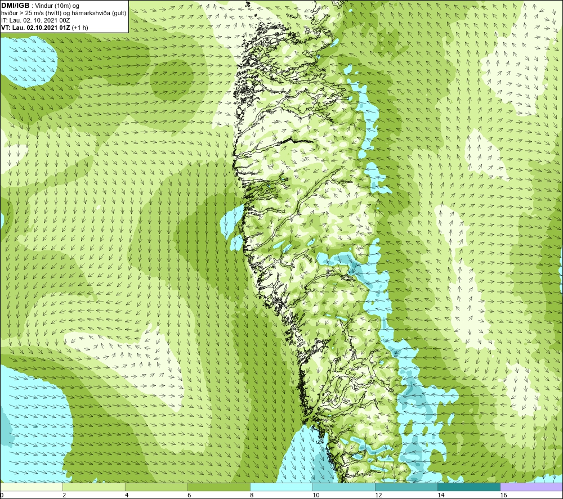Select the 'Vindur (10m) og' label

pyautogui.click(x=57, y=6)
